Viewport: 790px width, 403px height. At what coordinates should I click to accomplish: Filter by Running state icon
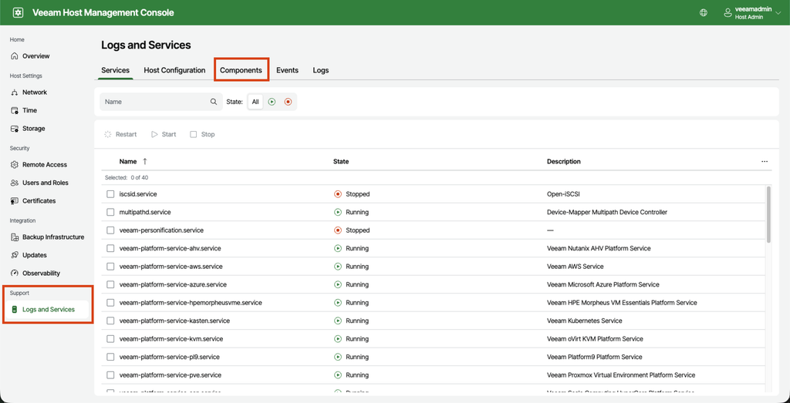point(272,102)
